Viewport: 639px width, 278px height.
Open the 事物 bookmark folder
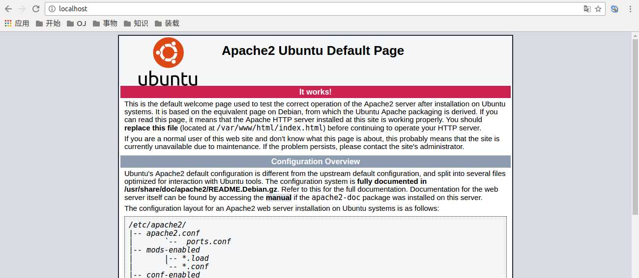(x=105, y=23)
